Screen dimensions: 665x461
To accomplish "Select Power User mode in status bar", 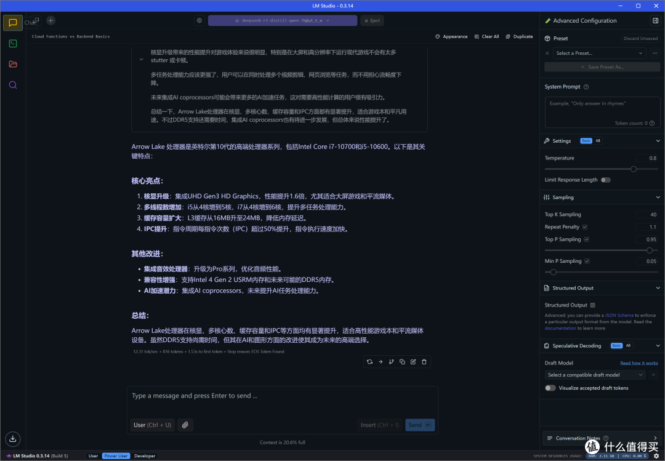I will tap(116, 456).
